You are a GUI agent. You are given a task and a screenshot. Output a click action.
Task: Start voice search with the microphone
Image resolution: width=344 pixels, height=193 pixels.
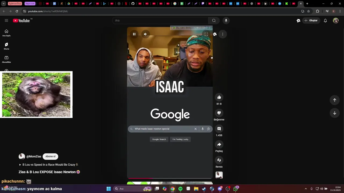coord(226,21)
